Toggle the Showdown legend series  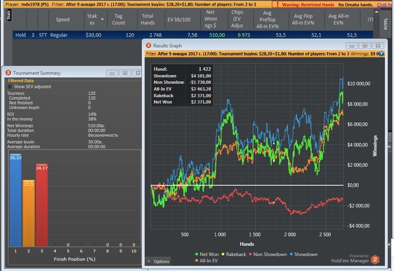[303, 254]
